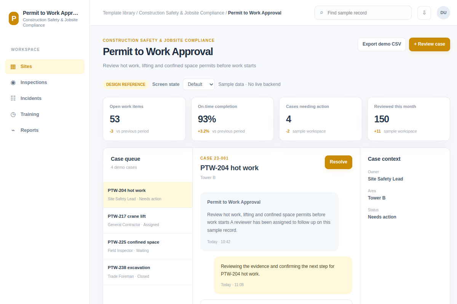Click the orange P app logo
457x304 pixels.
coord(14,18)
